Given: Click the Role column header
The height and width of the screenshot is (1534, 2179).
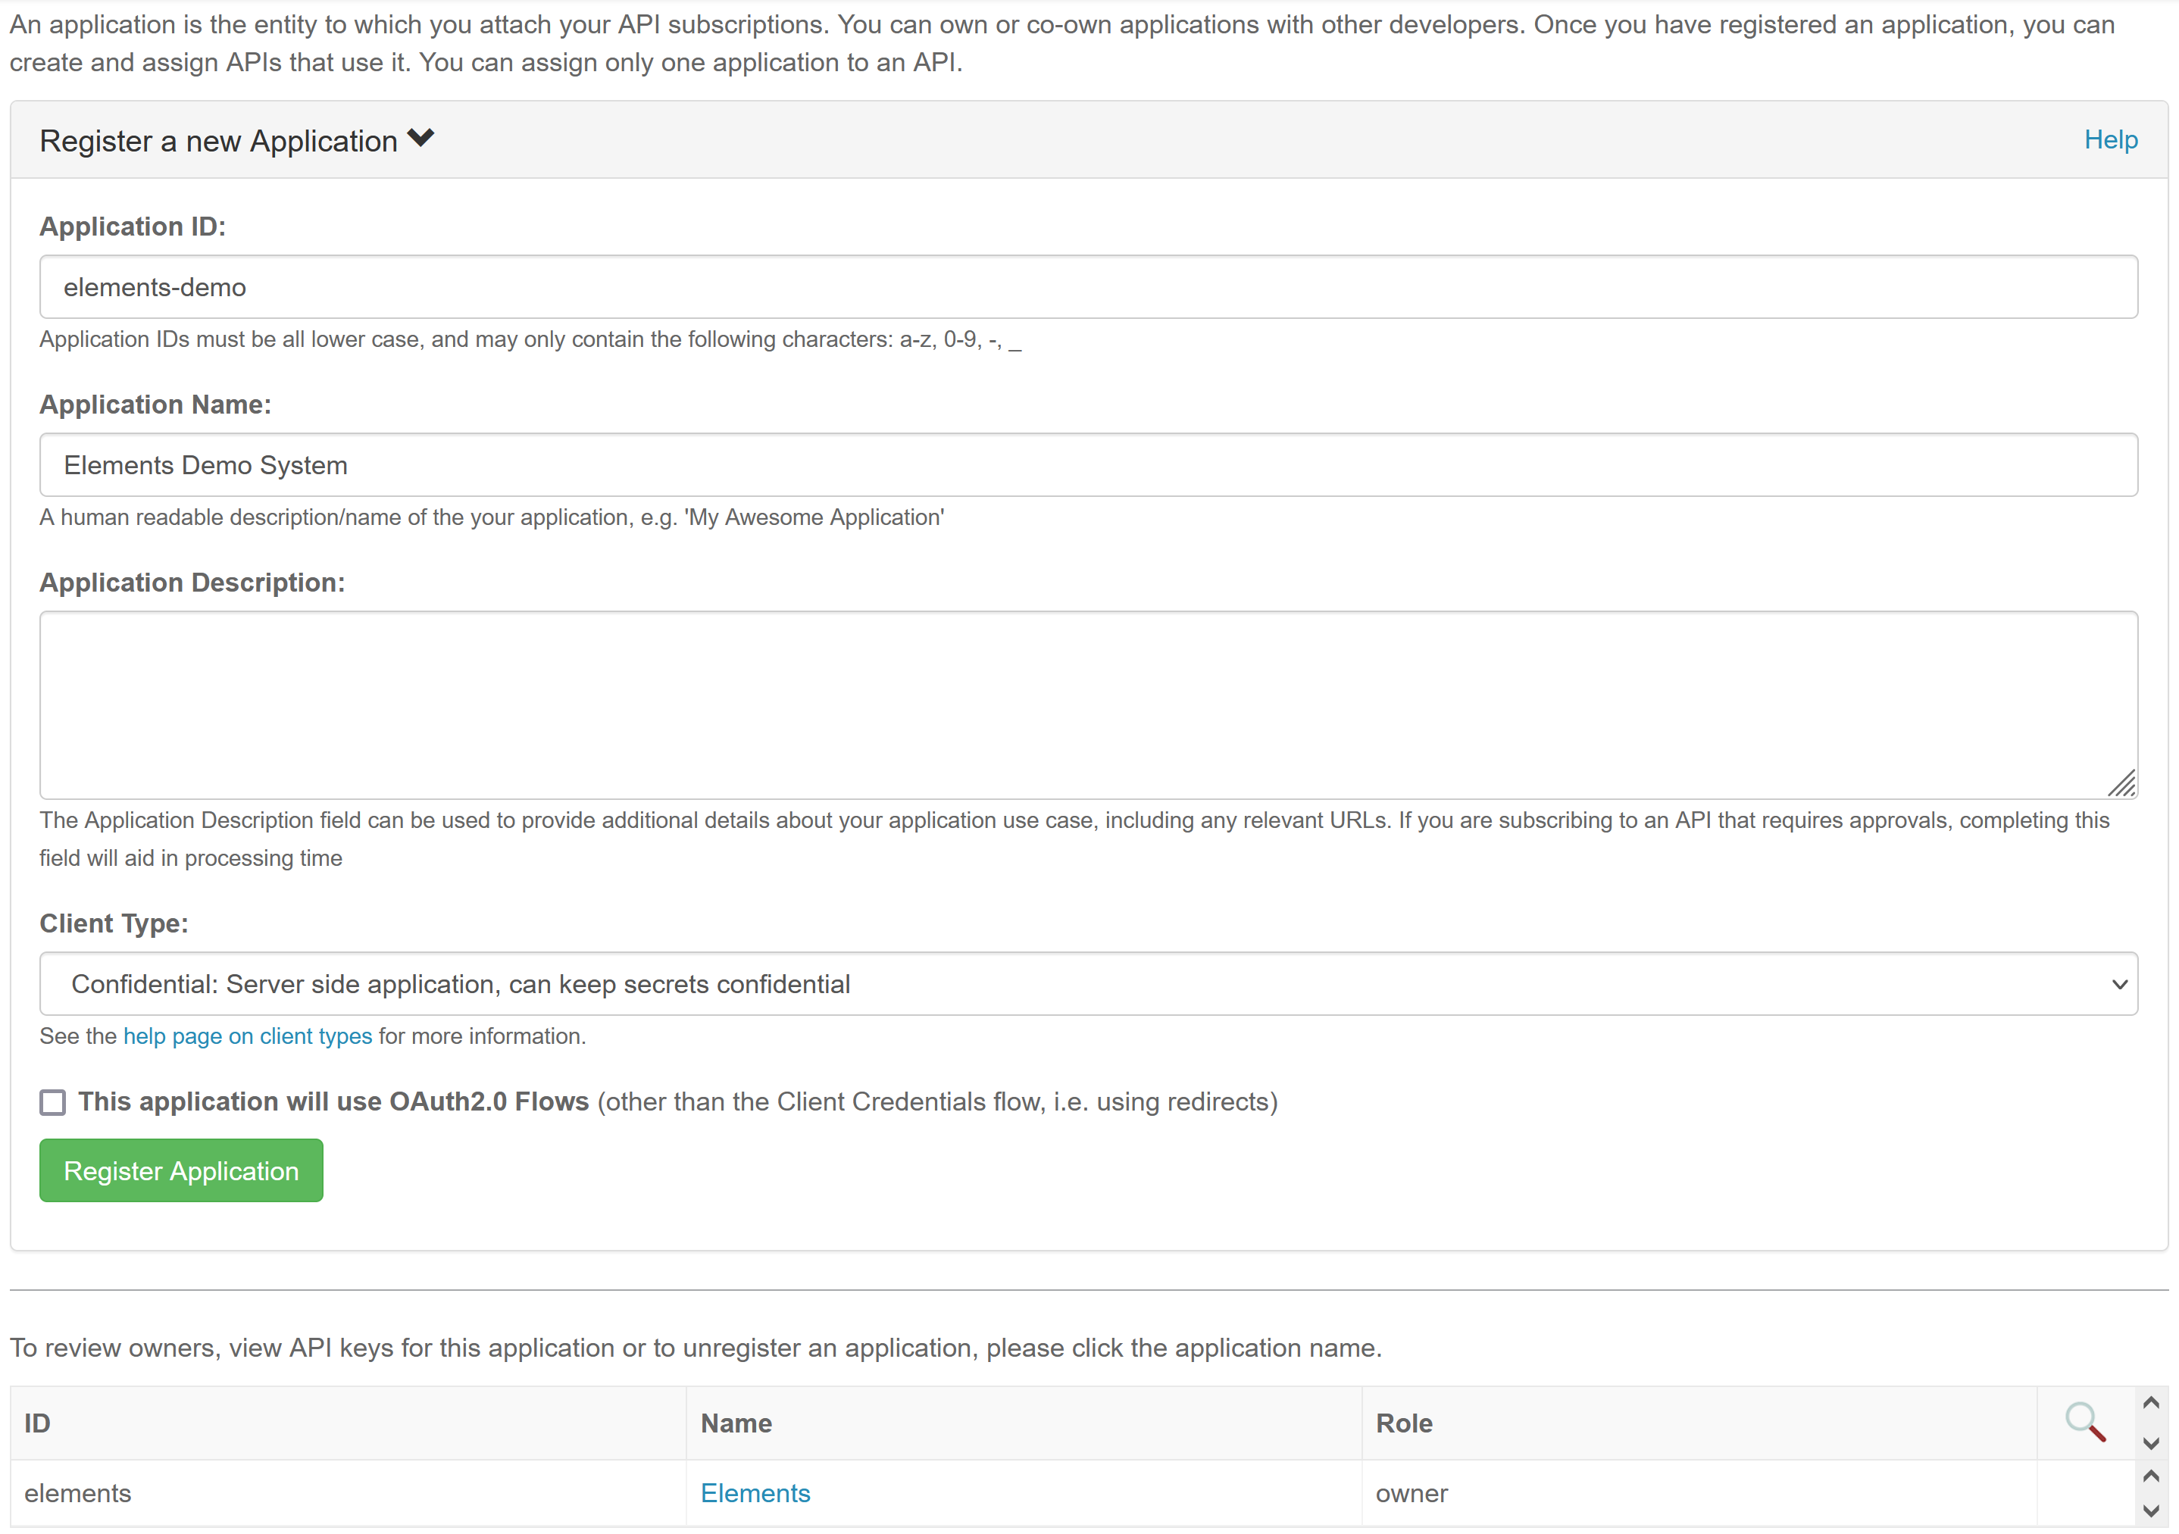Looking at the screenshot, I should (1404, 1423).
